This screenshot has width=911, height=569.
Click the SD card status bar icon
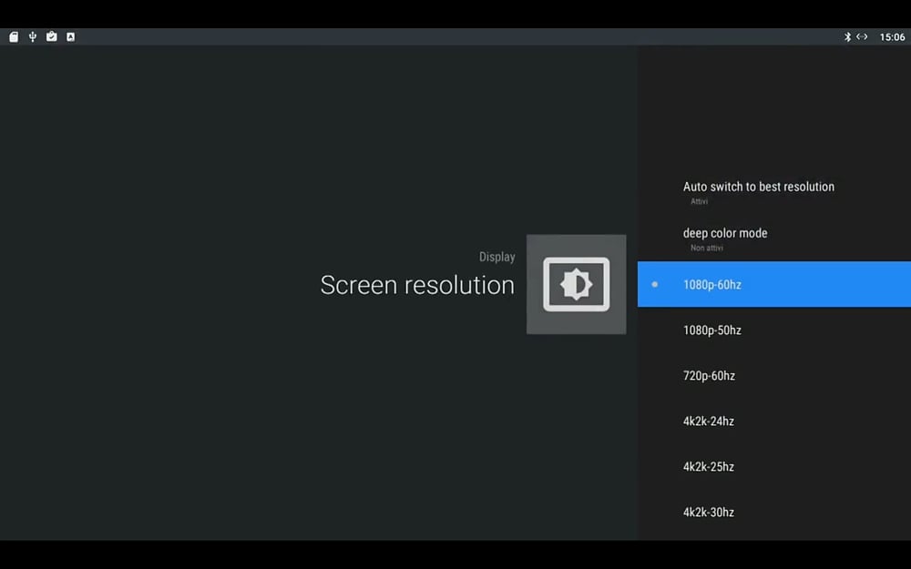(x=14, y=36)
